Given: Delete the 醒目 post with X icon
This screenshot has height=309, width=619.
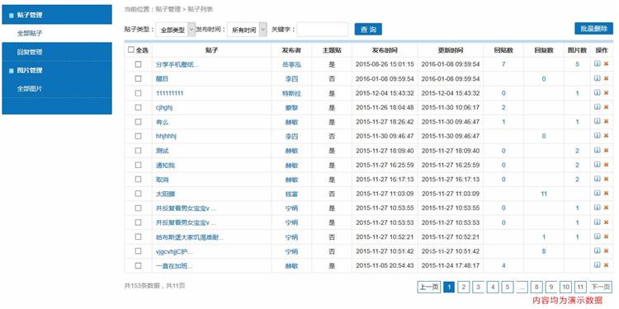Looking at the screenshot, I should (607, 78).
